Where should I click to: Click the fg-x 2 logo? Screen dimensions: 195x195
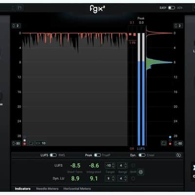[x=97, y=9]
